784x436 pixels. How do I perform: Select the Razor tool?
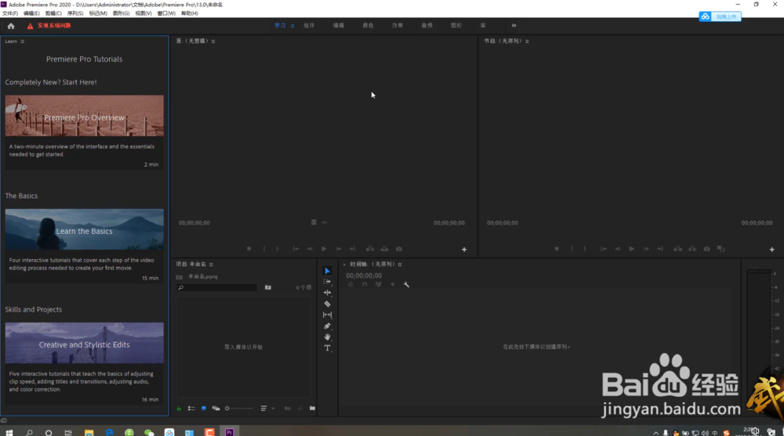click(328, 304)
